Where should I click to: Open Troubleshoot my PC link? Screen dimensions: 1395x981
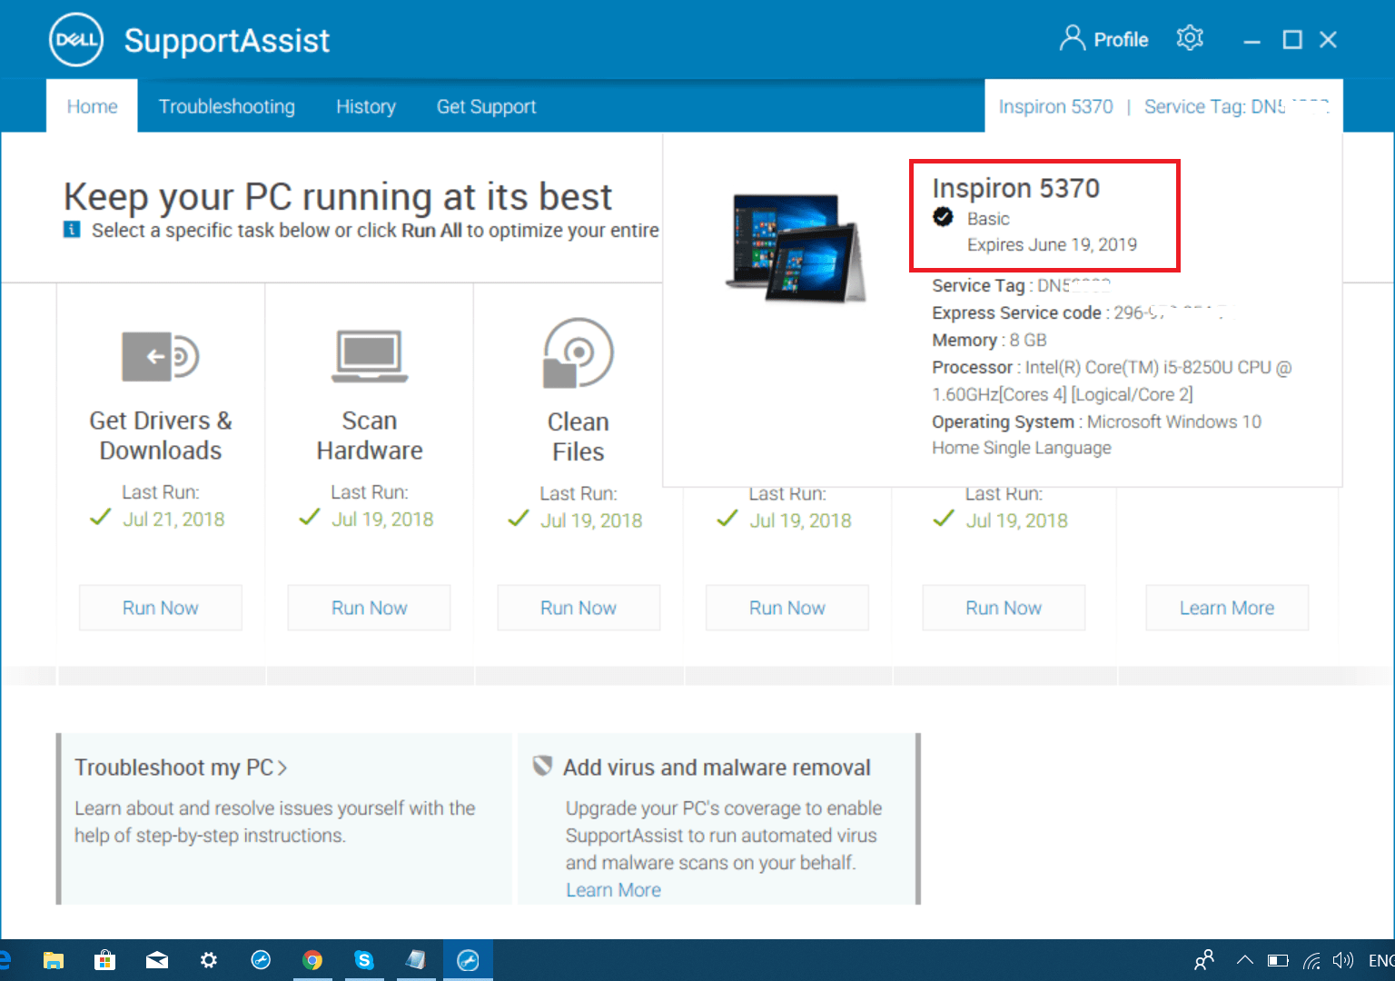pos(181,768)
